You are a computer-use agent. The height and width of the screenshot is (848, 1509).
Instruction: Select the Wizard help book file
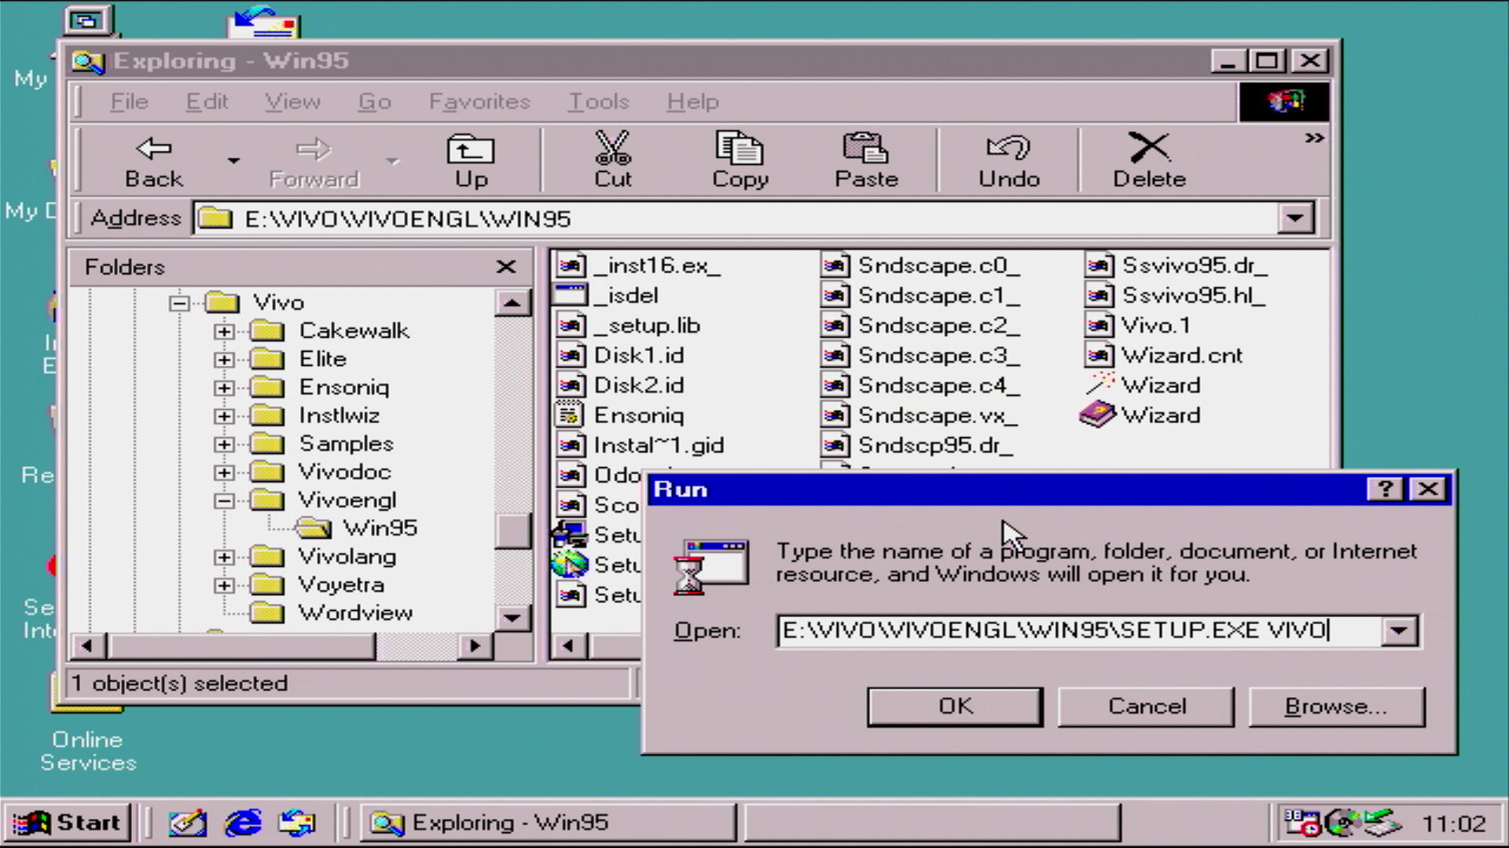(x=1160, y=415)
